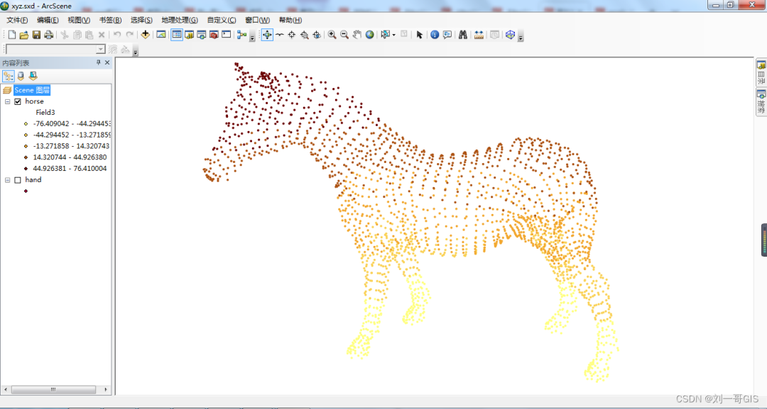Select the Zoom to Target tool
767x409 pixels.
(304, 35)
